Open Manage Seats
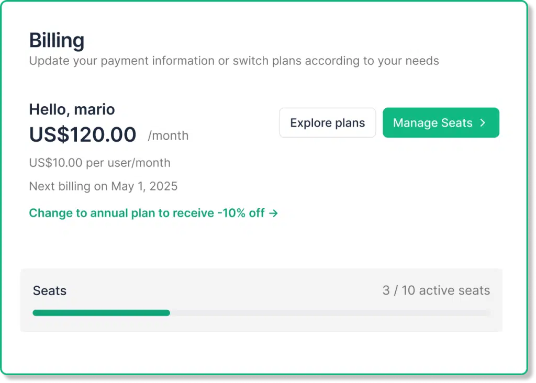 [x=441, y=122]
